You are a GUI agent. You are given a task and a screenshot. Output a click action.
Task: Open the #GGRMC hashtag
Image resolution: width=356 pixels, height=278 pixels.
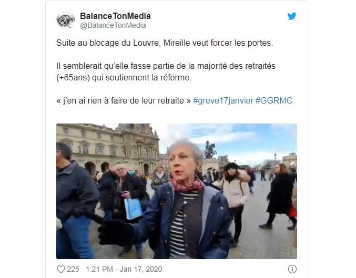[x=274, y=100]
